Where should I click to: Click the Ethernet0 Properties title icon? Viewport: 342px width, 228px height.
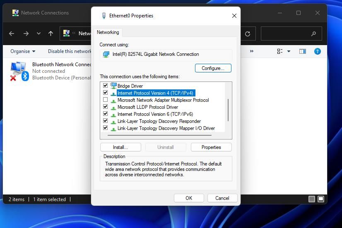(104, 16)
